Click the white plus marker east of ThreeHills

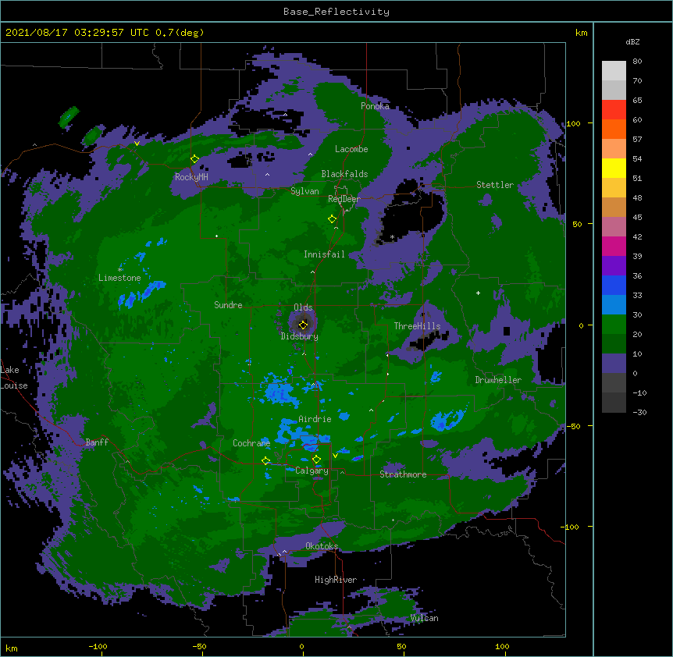478,293
